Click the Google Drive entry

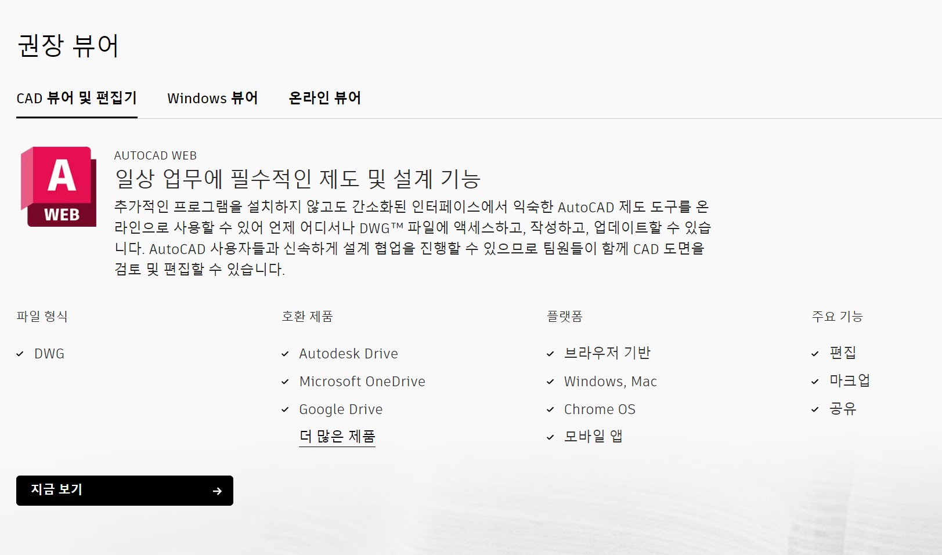[x=341, y=409]
